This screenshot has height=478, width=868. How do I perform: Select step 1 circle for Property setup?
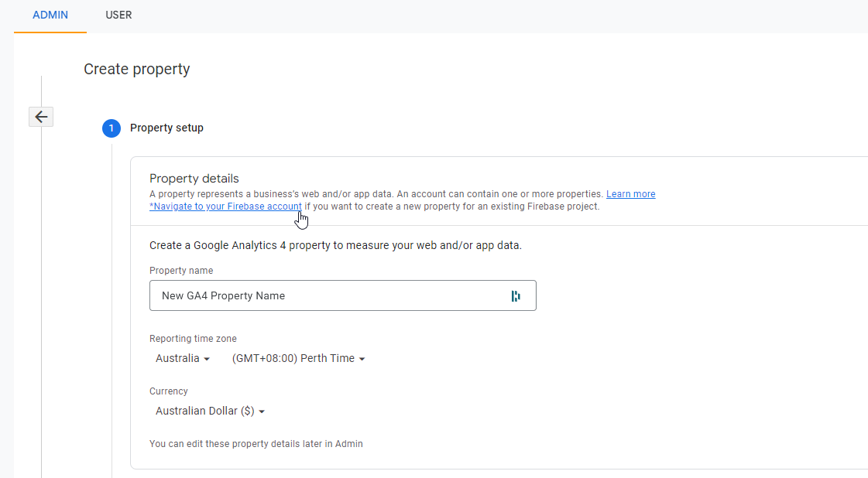click(x=112, y=128)
